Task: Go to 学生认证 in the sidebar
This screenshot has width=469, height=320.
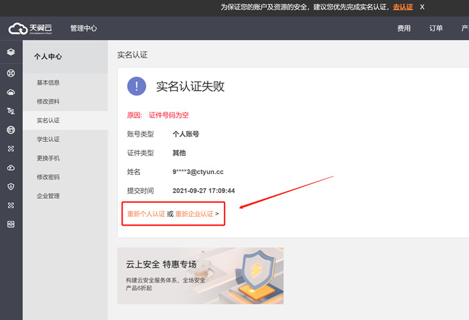Action: click(x=48, y=139)
